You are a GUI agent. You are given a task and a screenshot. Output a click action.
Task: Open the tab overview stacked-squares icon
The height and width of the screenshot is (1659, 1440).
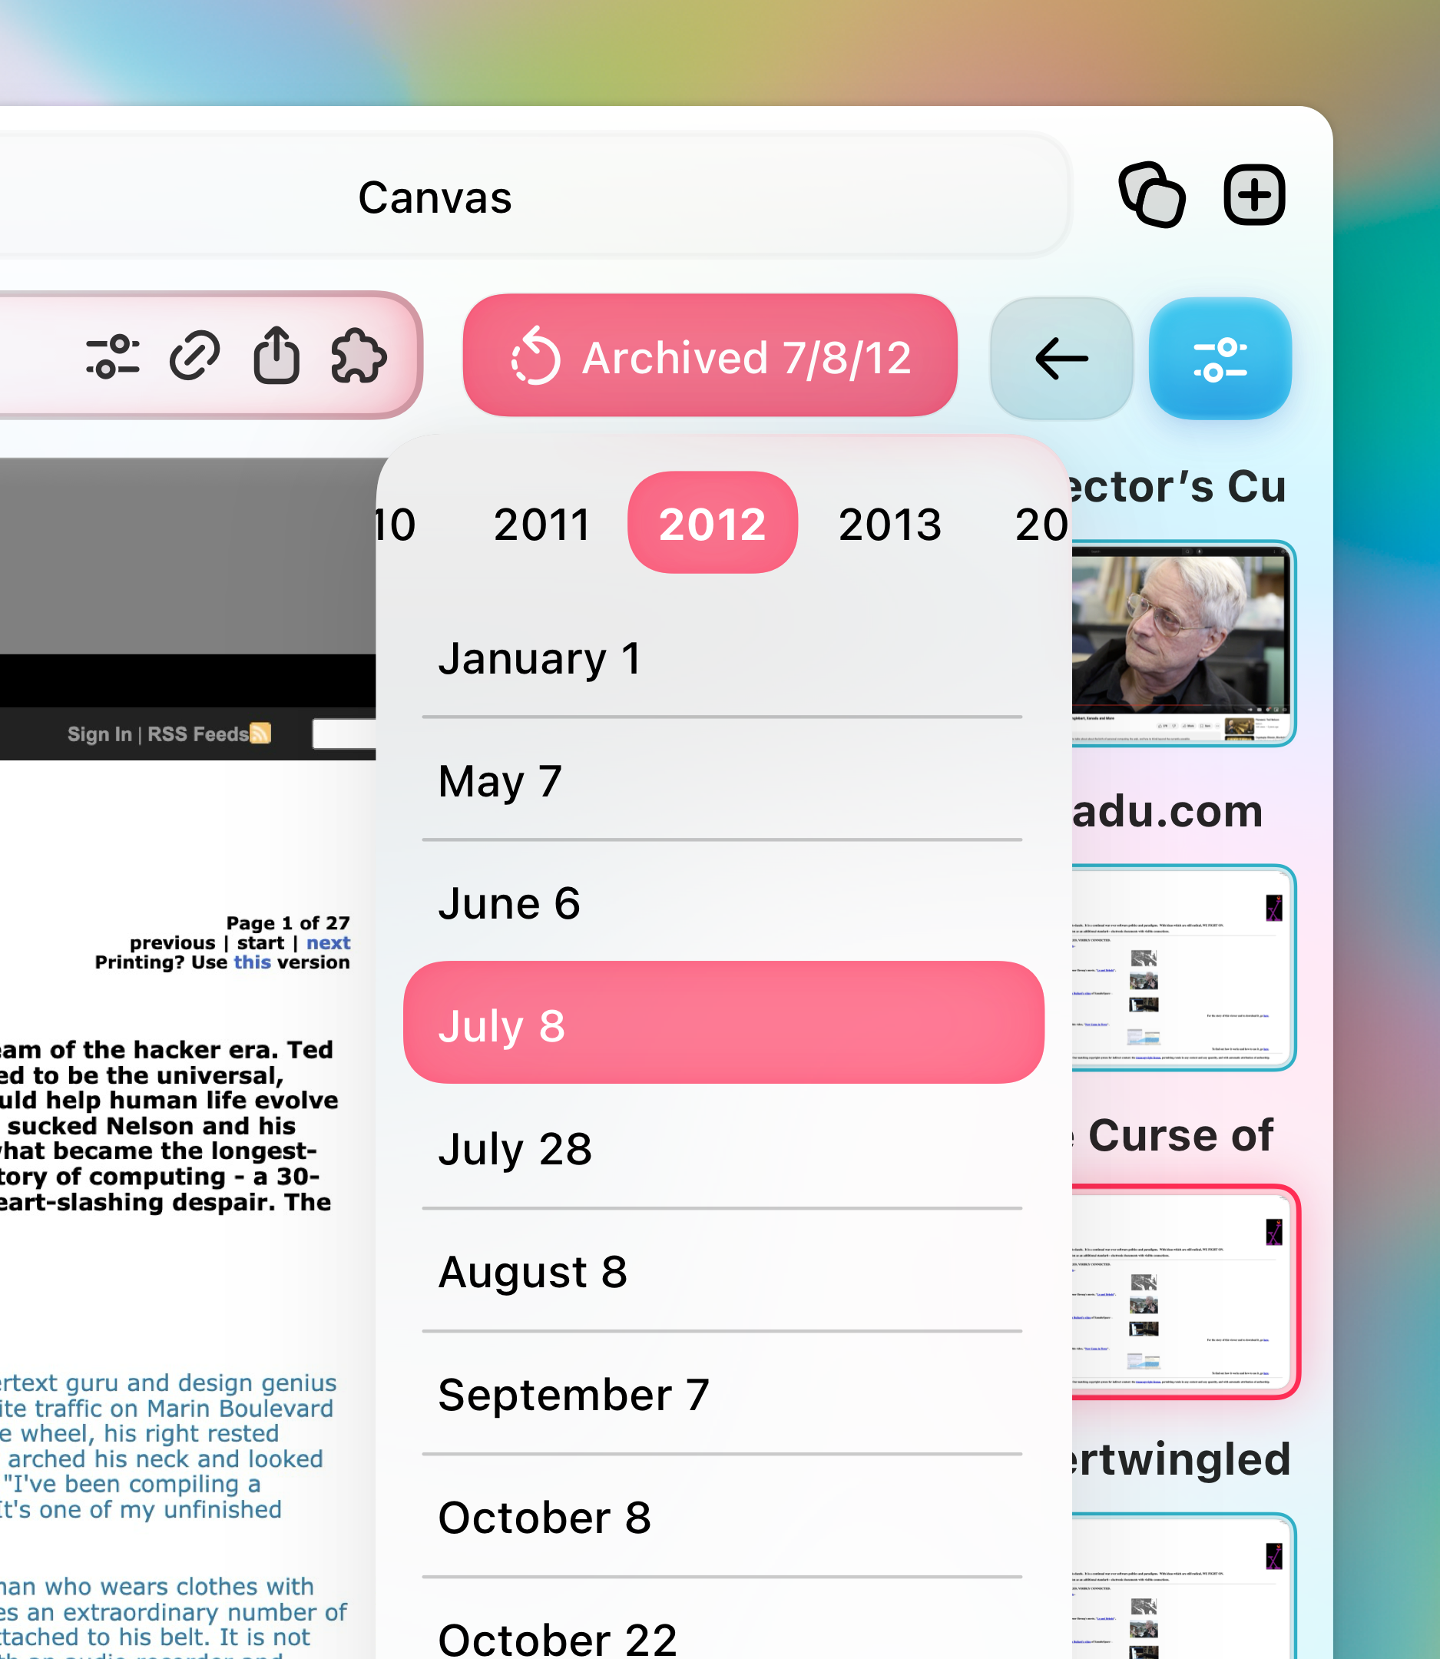pos(1151,195)
